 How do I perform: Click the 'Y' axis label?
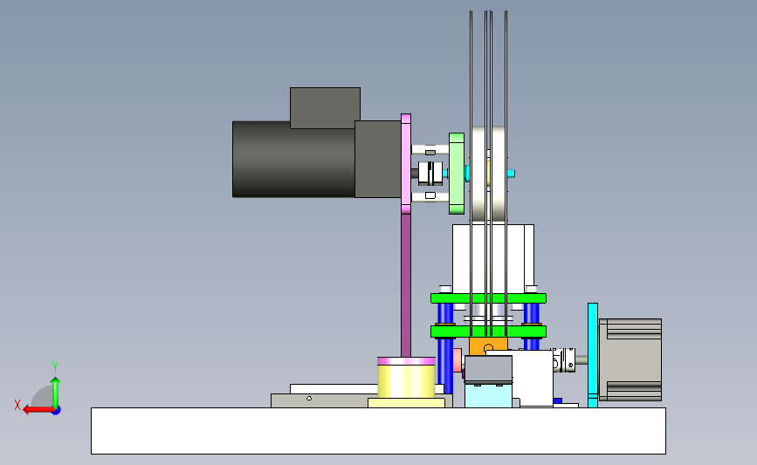click(55, 367)
